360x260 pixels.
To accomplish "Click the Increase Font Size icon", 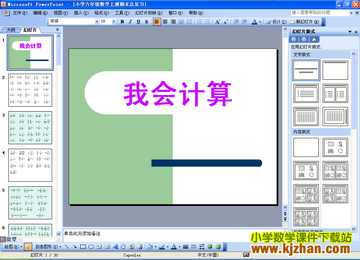I will point(217,22).
